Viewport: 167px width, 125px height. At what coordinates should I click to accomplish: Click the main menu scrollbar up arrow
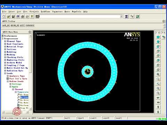[30, 36]
